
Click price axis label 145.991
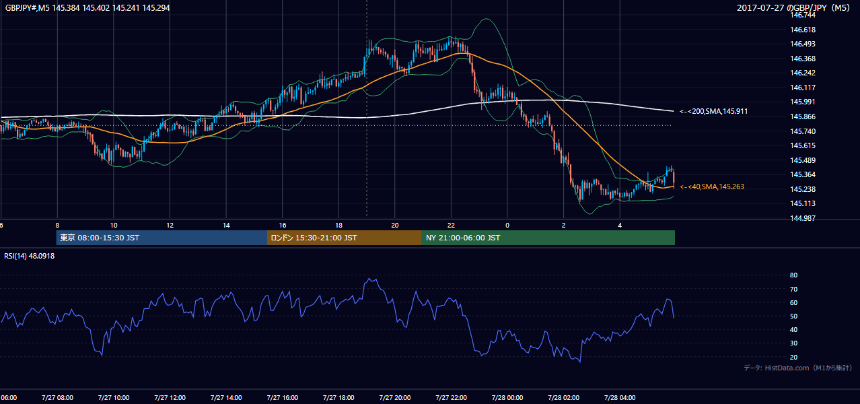pos(802,102)
